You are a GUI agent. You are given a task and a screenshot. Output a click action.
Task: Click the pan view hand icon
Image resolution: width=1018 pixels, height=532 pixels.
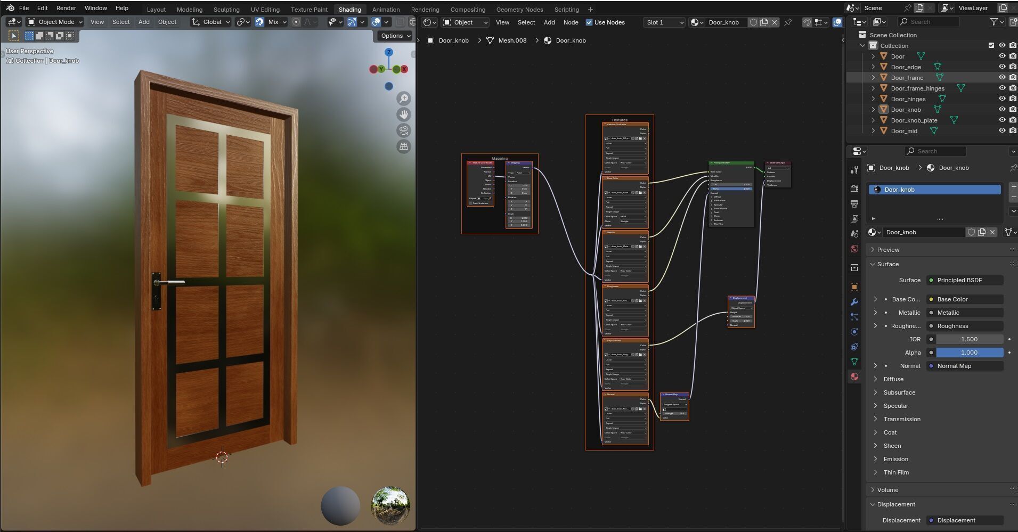point(404,114)
